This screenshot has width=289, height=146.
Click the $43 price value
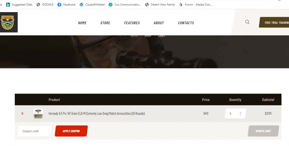[206, 113]
